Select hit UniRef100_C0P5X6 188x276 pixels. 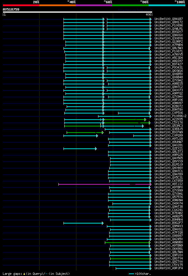(169, 113)
